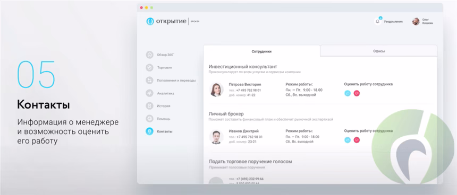Image resolution: width=457 pixels, height=195 pixels.
Task: Open the Помощь menu entry
Action: (164, 119)
